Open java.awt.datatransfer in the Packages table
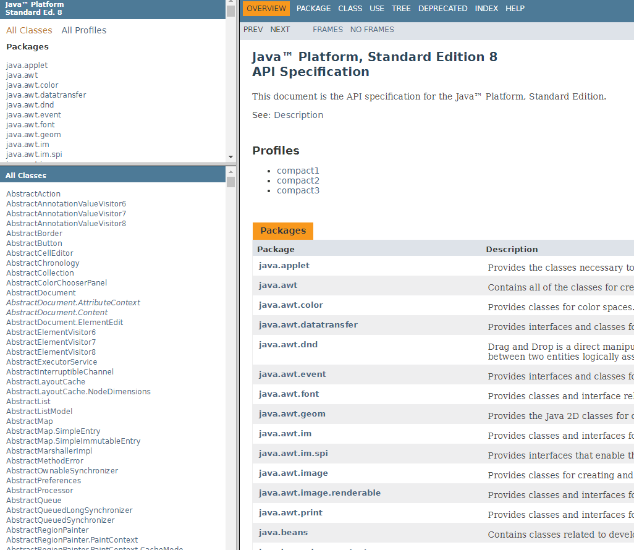 point(308,325)
